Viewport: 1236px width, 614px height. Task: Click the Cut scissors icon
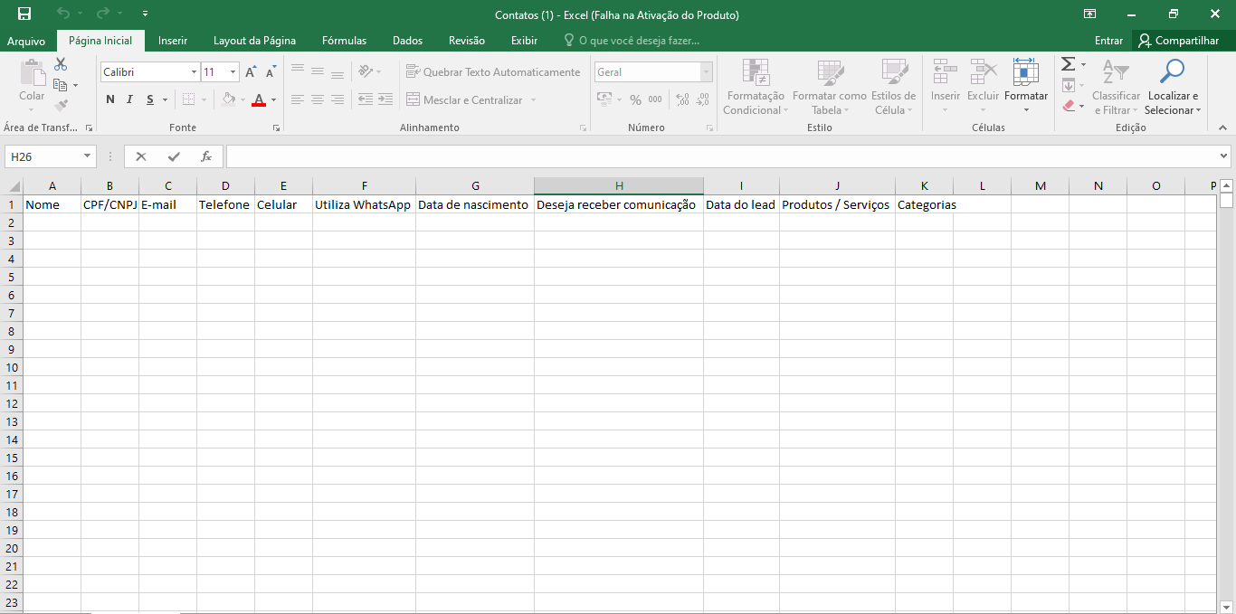tap(61, 64)
